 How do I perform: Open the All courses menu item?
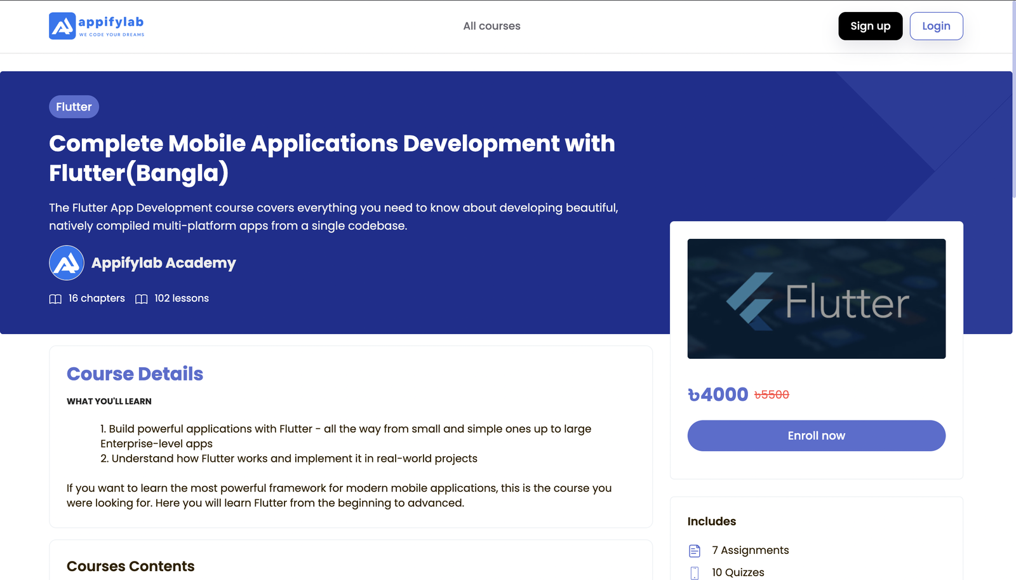(491, 26)
